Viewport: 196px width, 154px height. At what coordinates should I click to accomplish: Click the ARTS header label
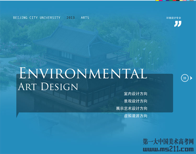pyautogui.click(x=85, y=18)
